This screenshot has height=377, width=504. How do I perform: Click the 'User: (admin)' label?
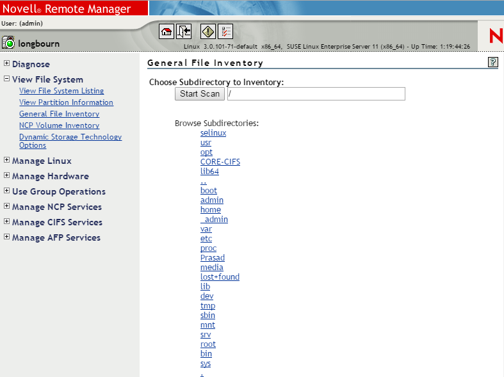(22, 24)
